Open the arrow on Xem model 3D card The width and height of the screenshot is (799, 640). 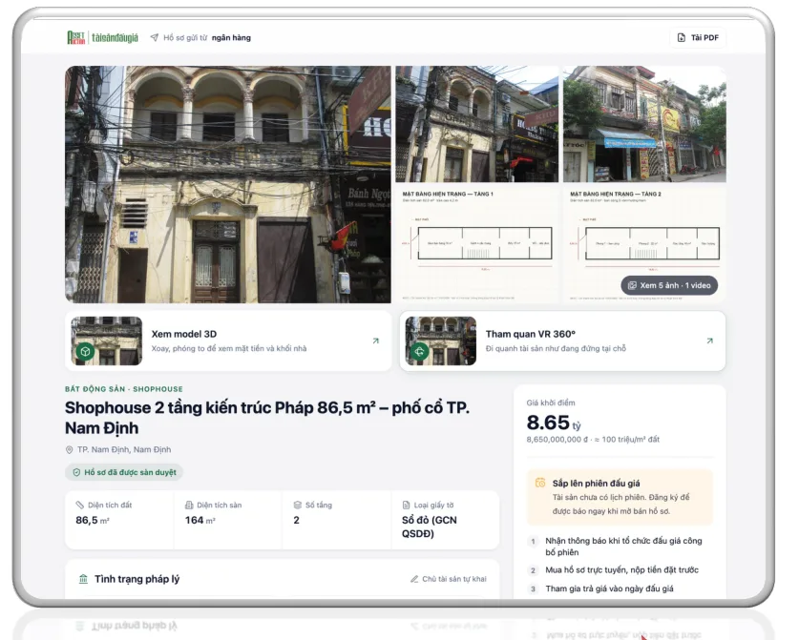pos(375,341)
